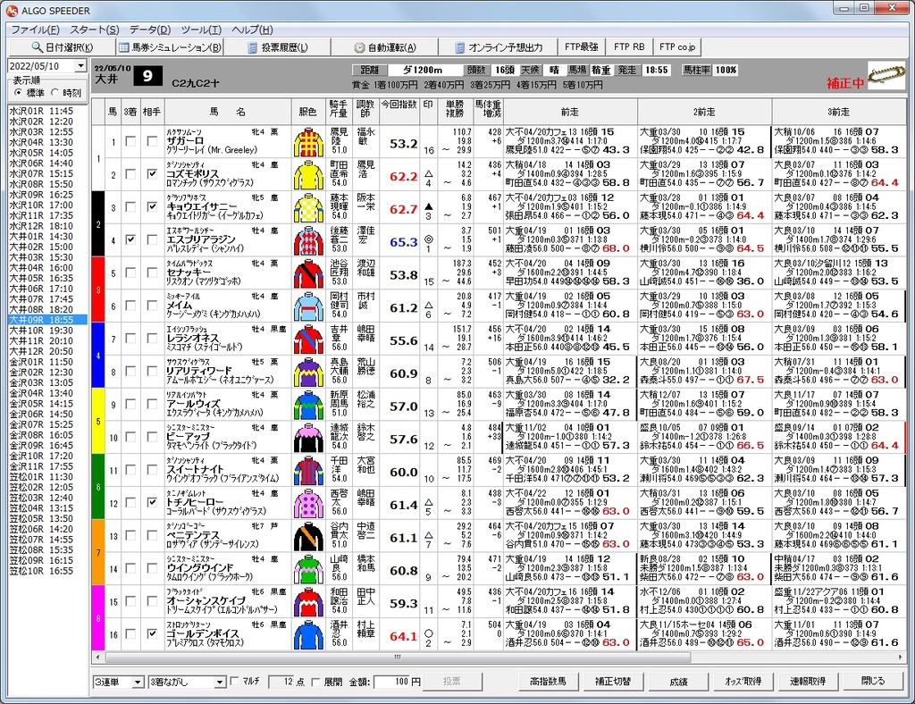
Task: Open 日付選択(K) magnifier toolbar button
Action: pyautogui.click(x=62, y=47)
